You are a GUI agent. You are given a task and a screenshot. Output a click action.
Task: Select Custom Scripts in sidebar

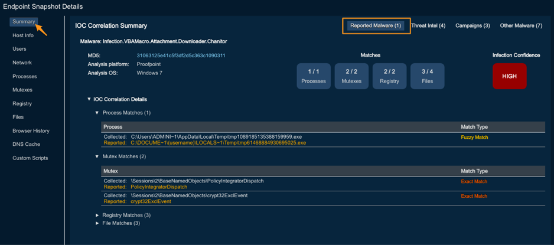30,158
